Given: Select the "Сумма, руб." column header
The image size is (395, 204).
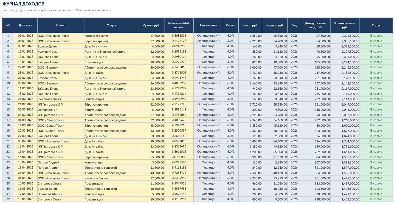Looking at the screenshot, I should (x=151, y=25).
